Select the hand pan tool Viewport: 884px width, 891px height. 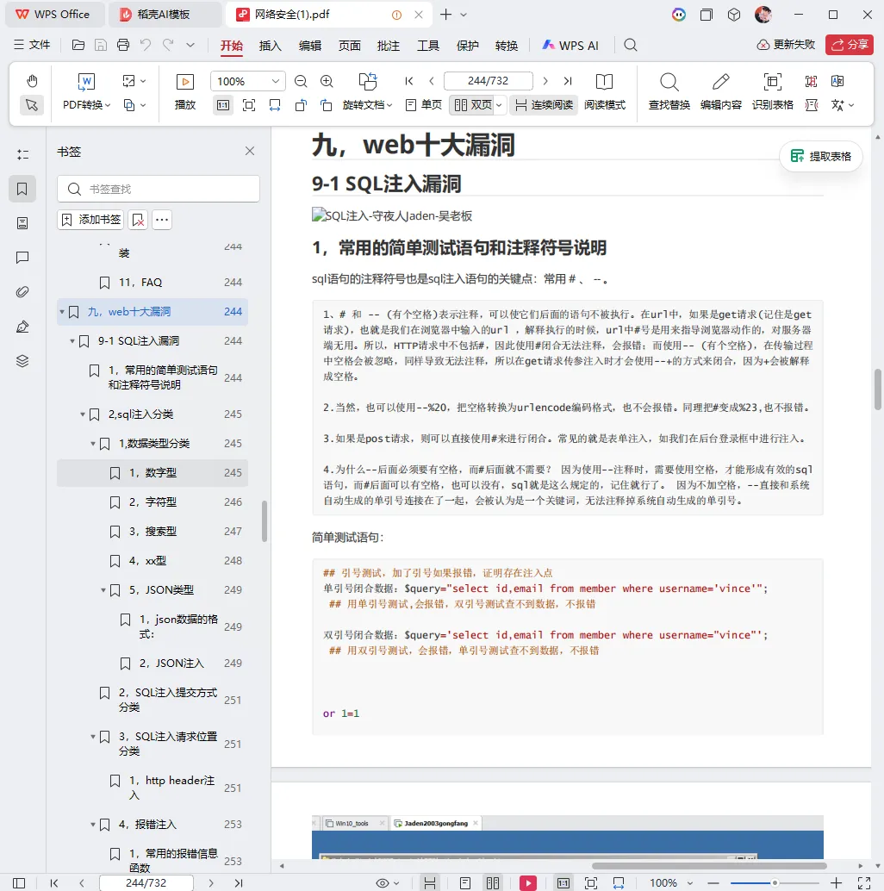click(x=32, y=81)
